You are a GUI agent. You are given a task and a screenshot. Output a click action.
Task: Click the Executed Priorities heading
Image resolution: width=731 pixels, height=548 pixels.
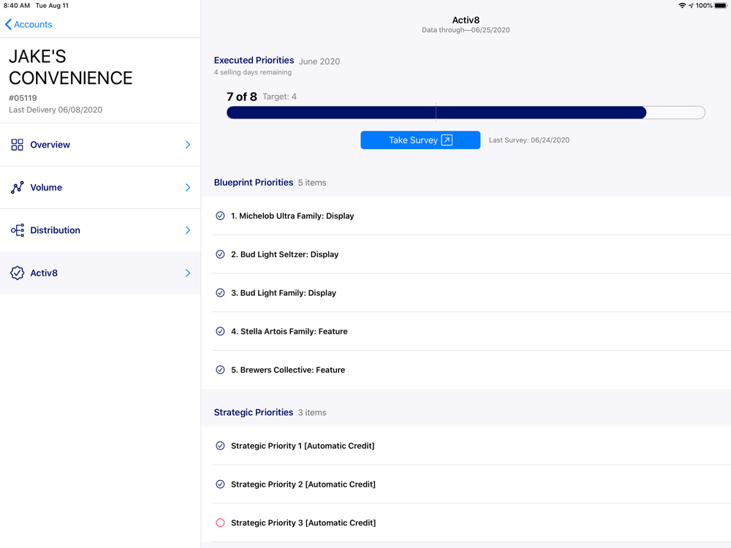tap(254, 61)
